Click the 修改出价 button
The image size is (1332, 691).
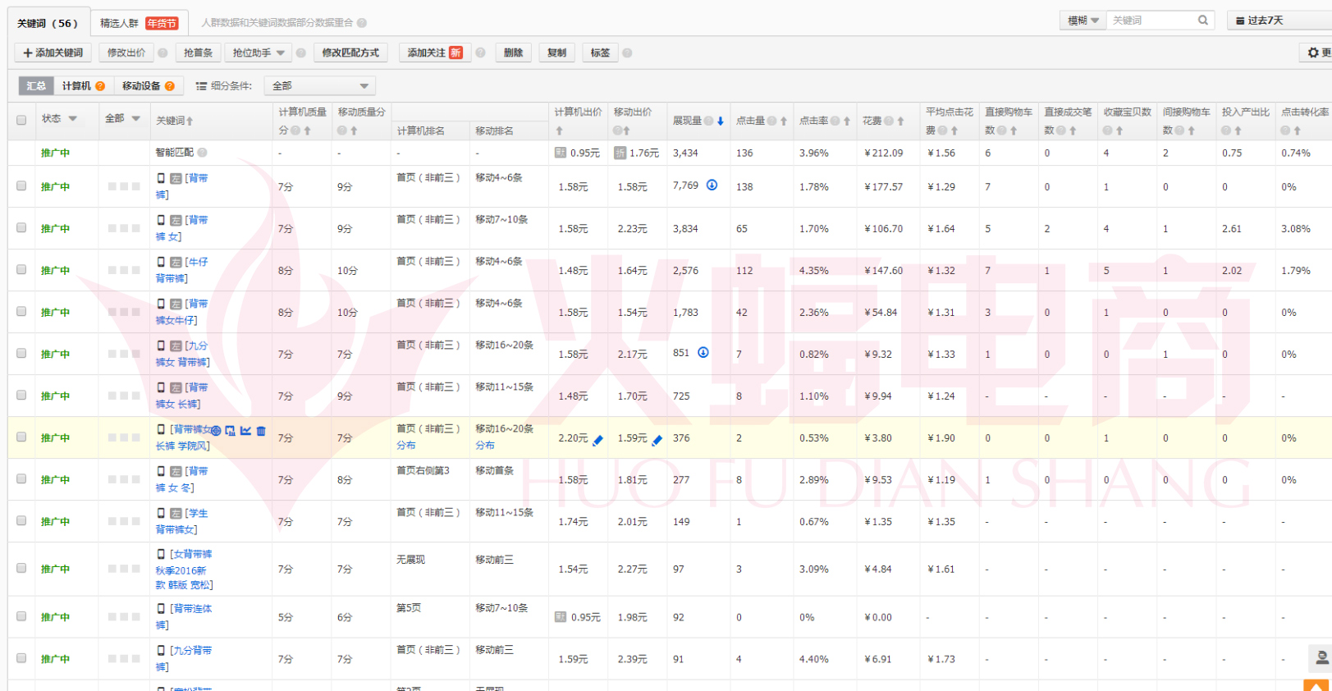coord(126,53)
